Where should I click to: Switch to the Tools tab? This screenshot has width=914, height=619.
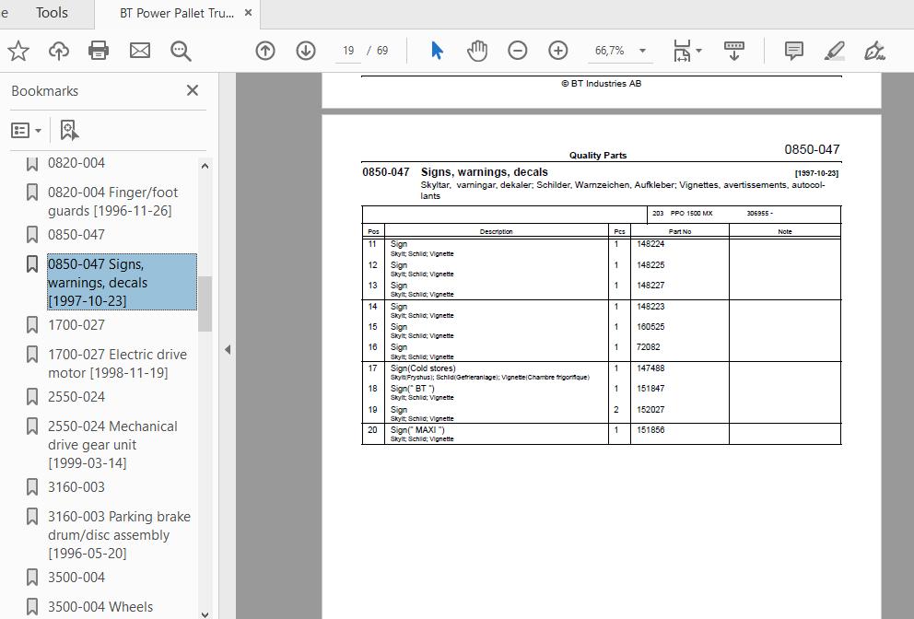pyautogui.click(x=52, y=13)
